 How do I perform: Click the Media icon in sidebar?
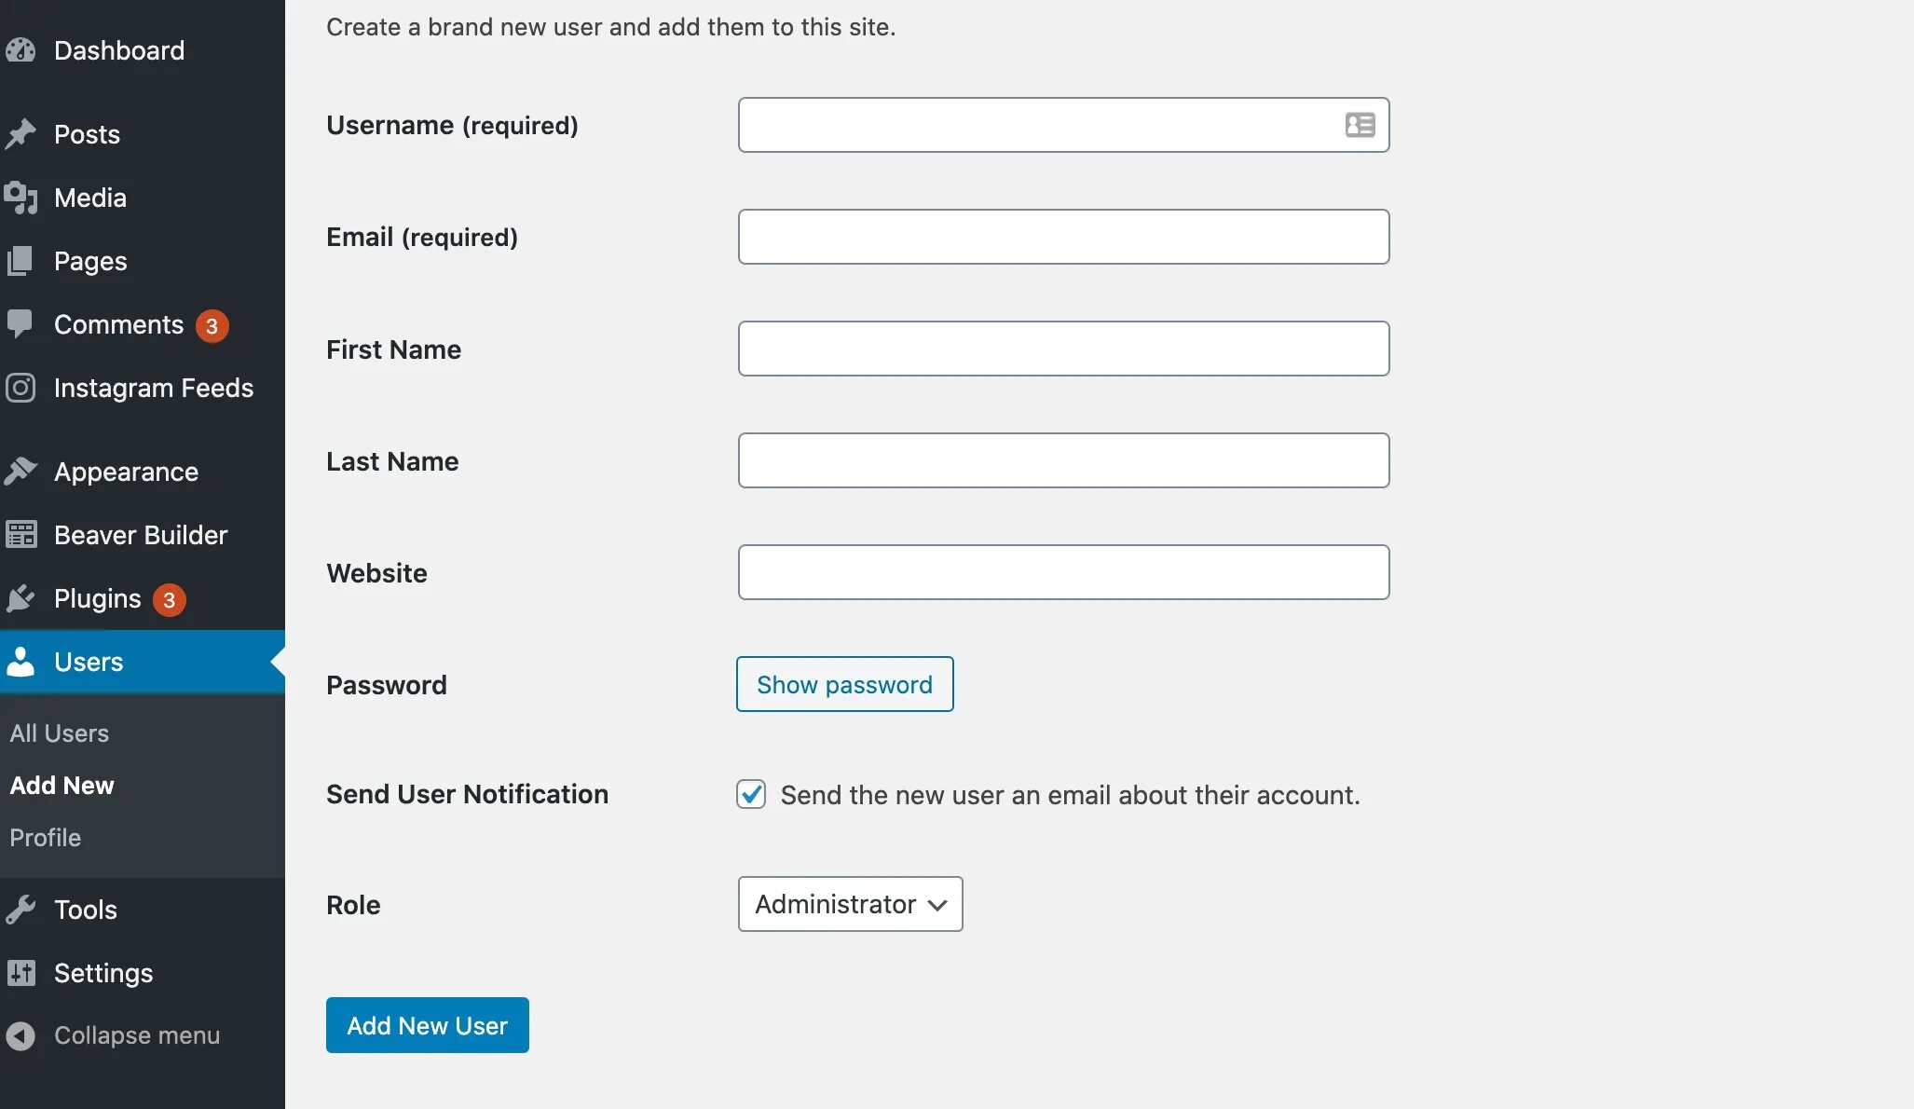(20, 197)
